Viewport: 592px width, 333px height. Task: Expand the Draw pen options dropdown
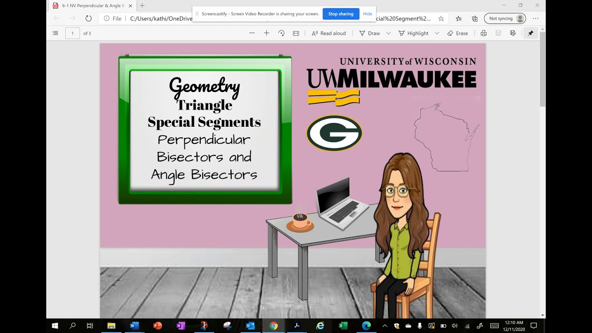coord(388,33)
